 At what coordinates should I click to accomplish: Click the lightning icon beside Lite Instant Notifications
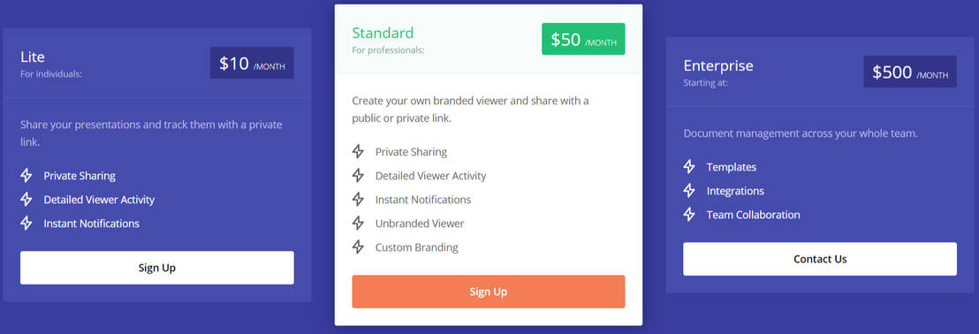pos(27,223)
